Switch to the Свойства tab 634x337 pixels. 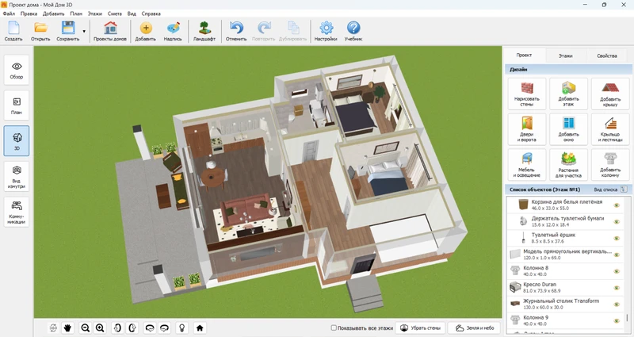(606, 56)
